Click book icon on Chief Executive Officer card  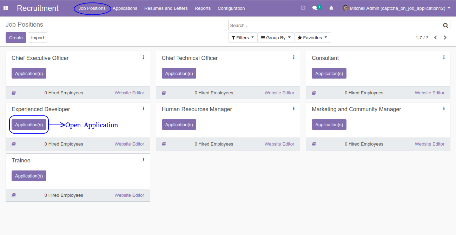click(14, 93)
